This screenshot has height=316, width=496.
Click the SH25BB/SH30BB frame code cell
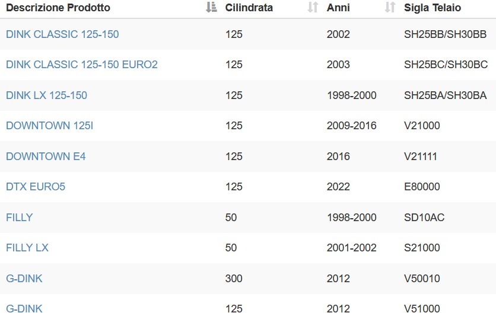[x=445, y=34]
